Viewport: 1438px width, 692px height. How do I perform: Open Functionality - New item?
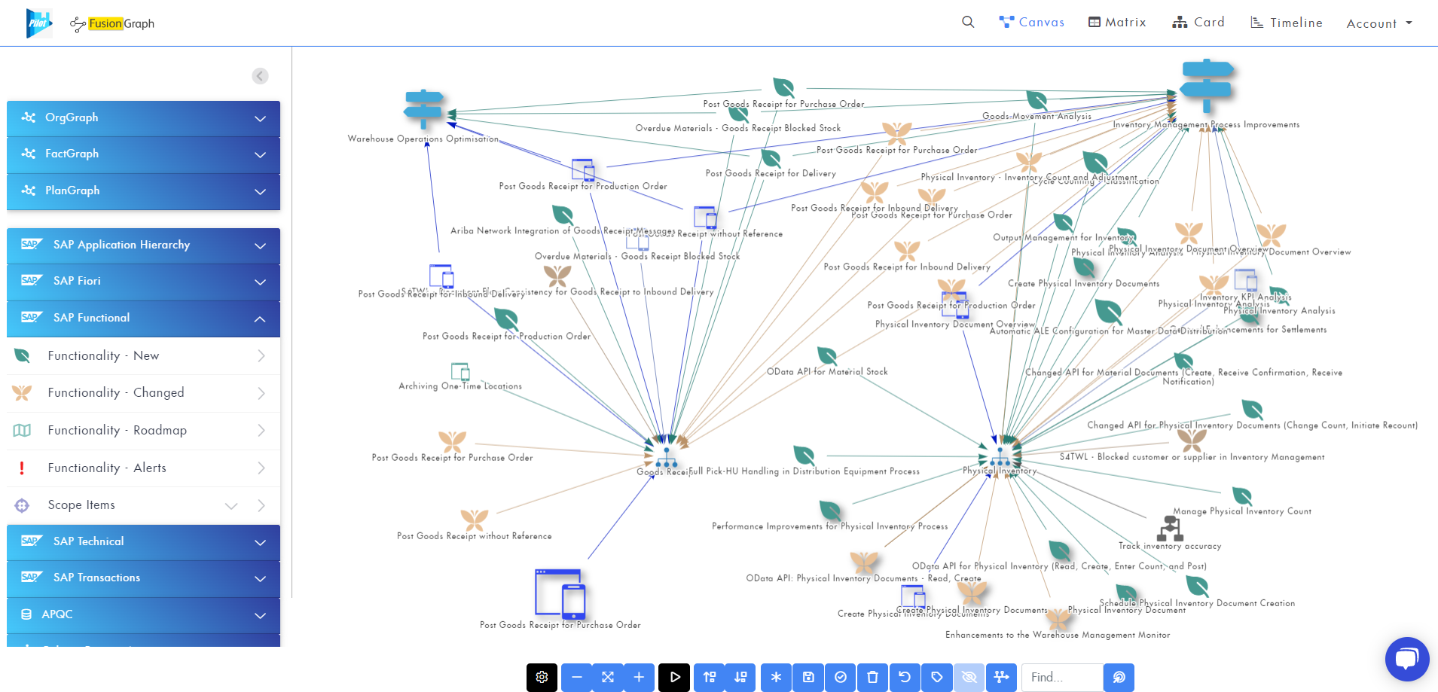(143, 355)
